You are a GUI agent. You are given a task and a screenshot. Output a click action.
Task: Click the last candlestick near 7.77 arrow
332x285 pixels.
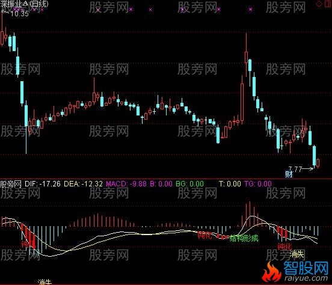[318, 163]
